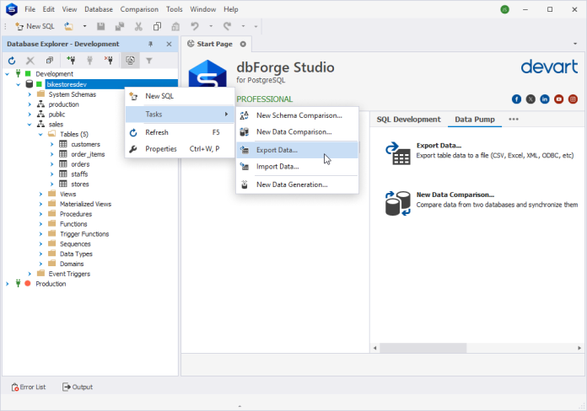Click the Start Page horizontal scrollbar thumb
The width and height of the screenshot is (587, 411).
(423, 348)
